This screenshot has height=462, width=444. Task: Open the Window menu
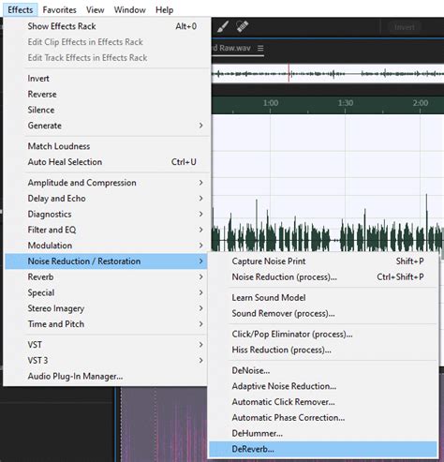[129, 10]
